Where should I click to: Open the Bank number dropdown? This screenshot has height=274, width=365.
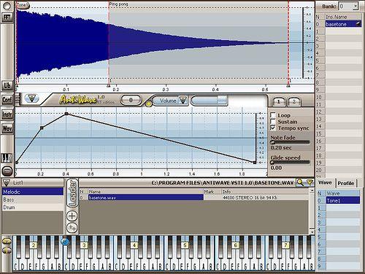[356, 6]
